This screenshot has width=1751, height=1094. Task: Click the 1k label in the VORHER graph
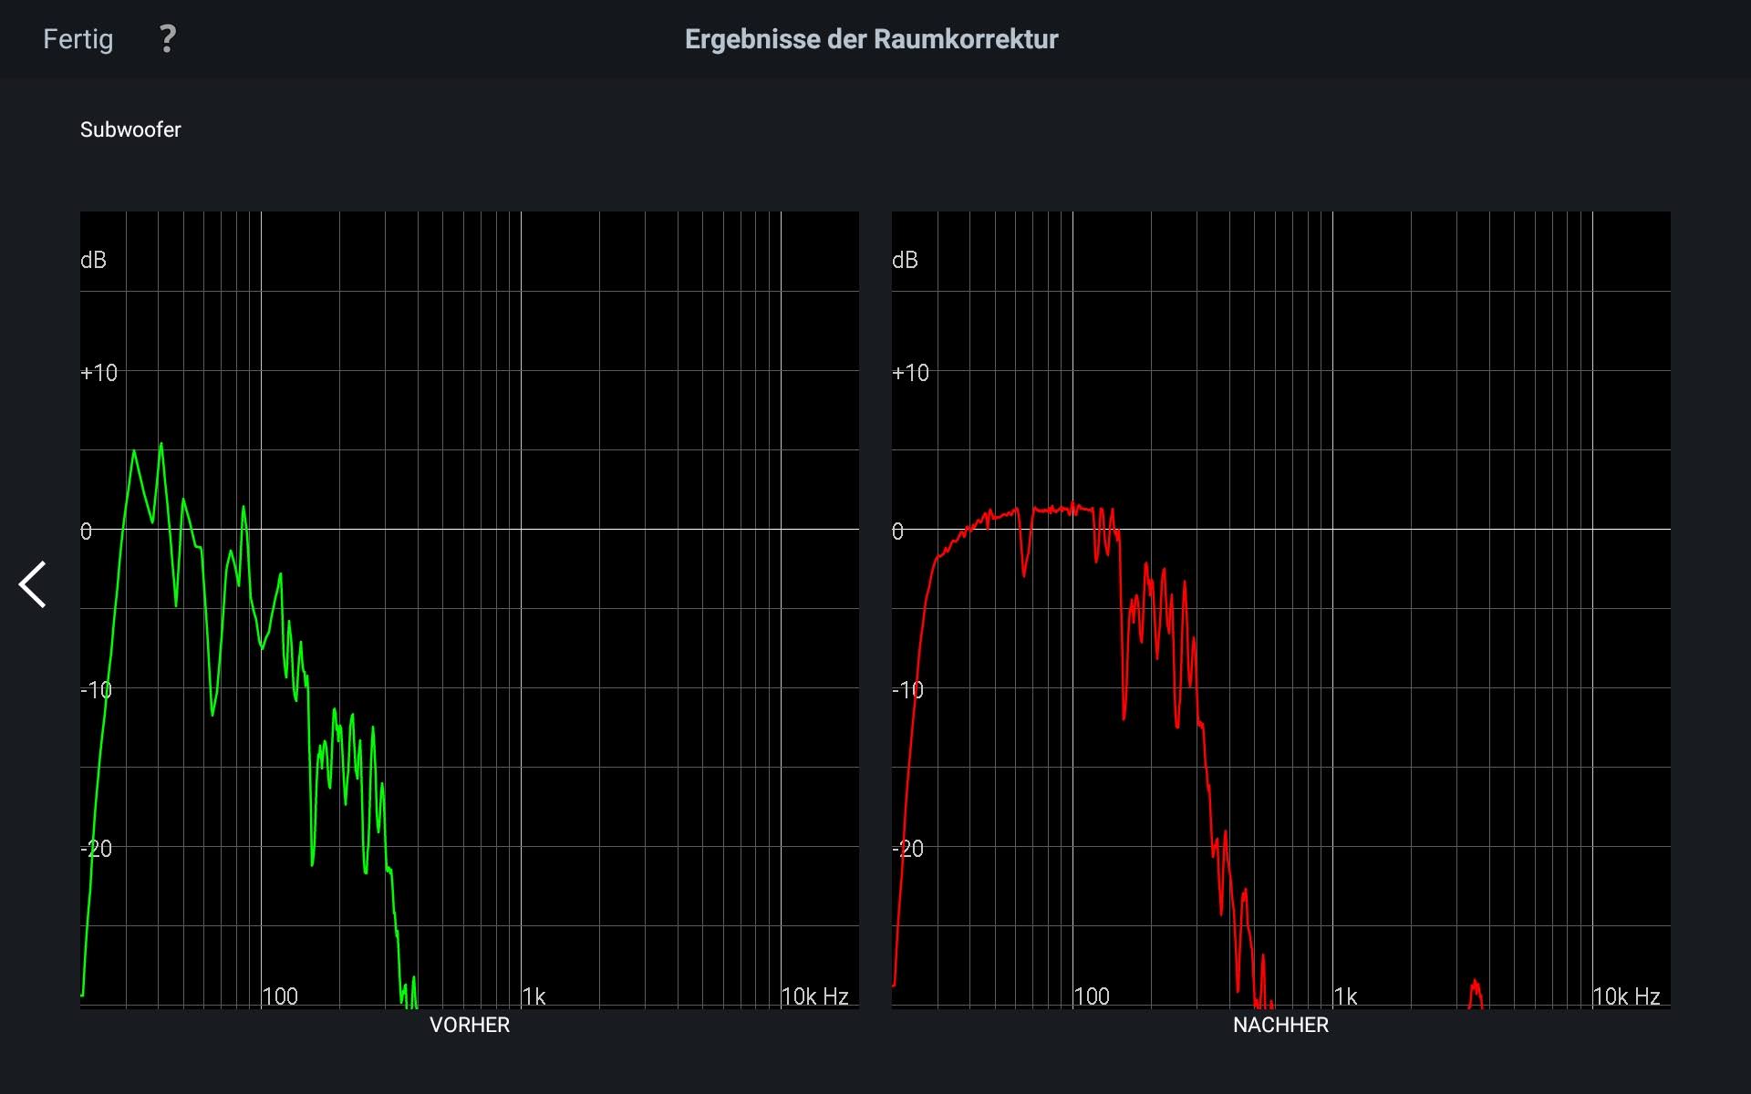point(534,996)
